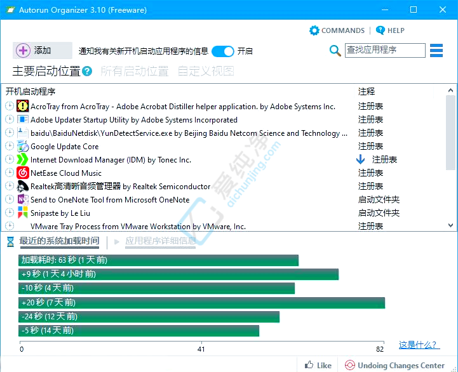Click the 添加 button
Image resolution: width=458 pixels, height=372 pixels.
(x=43, y=51)
